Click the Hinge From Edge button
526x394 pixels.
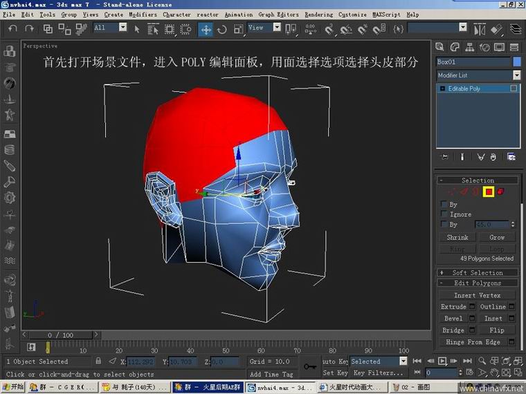[473, 341]
